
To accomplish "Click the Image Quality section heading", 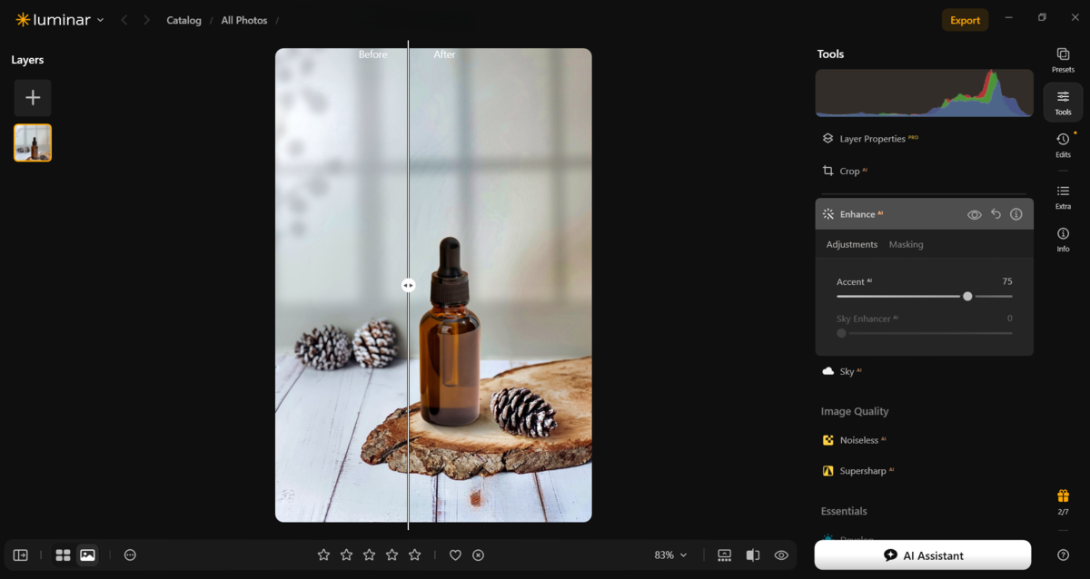I will (855, 411).
